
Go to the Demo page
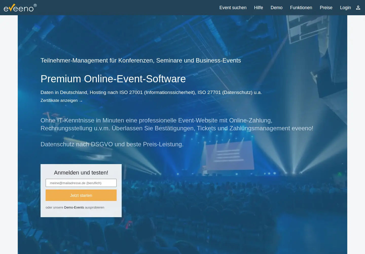(x=277, y=8)
